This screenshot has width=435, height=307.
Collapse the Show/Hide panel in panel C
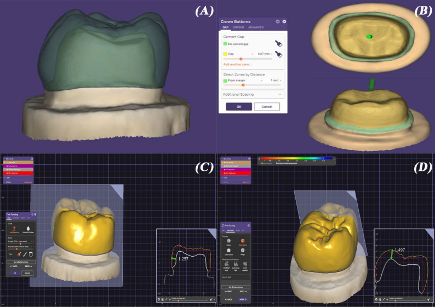tap(5, 159)
